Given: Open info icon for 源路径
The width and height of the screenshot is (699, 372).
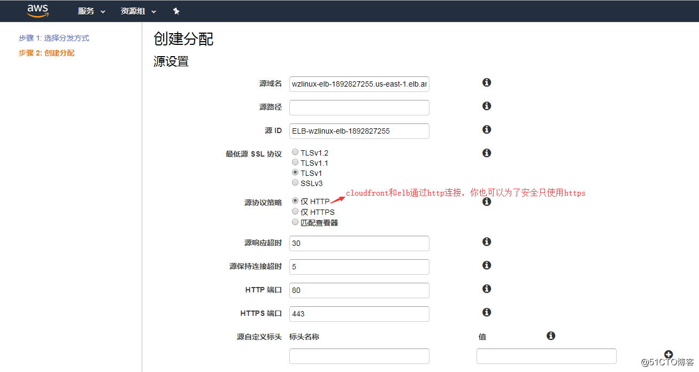Looking at the screenshot, I should [x=487, y=106].
